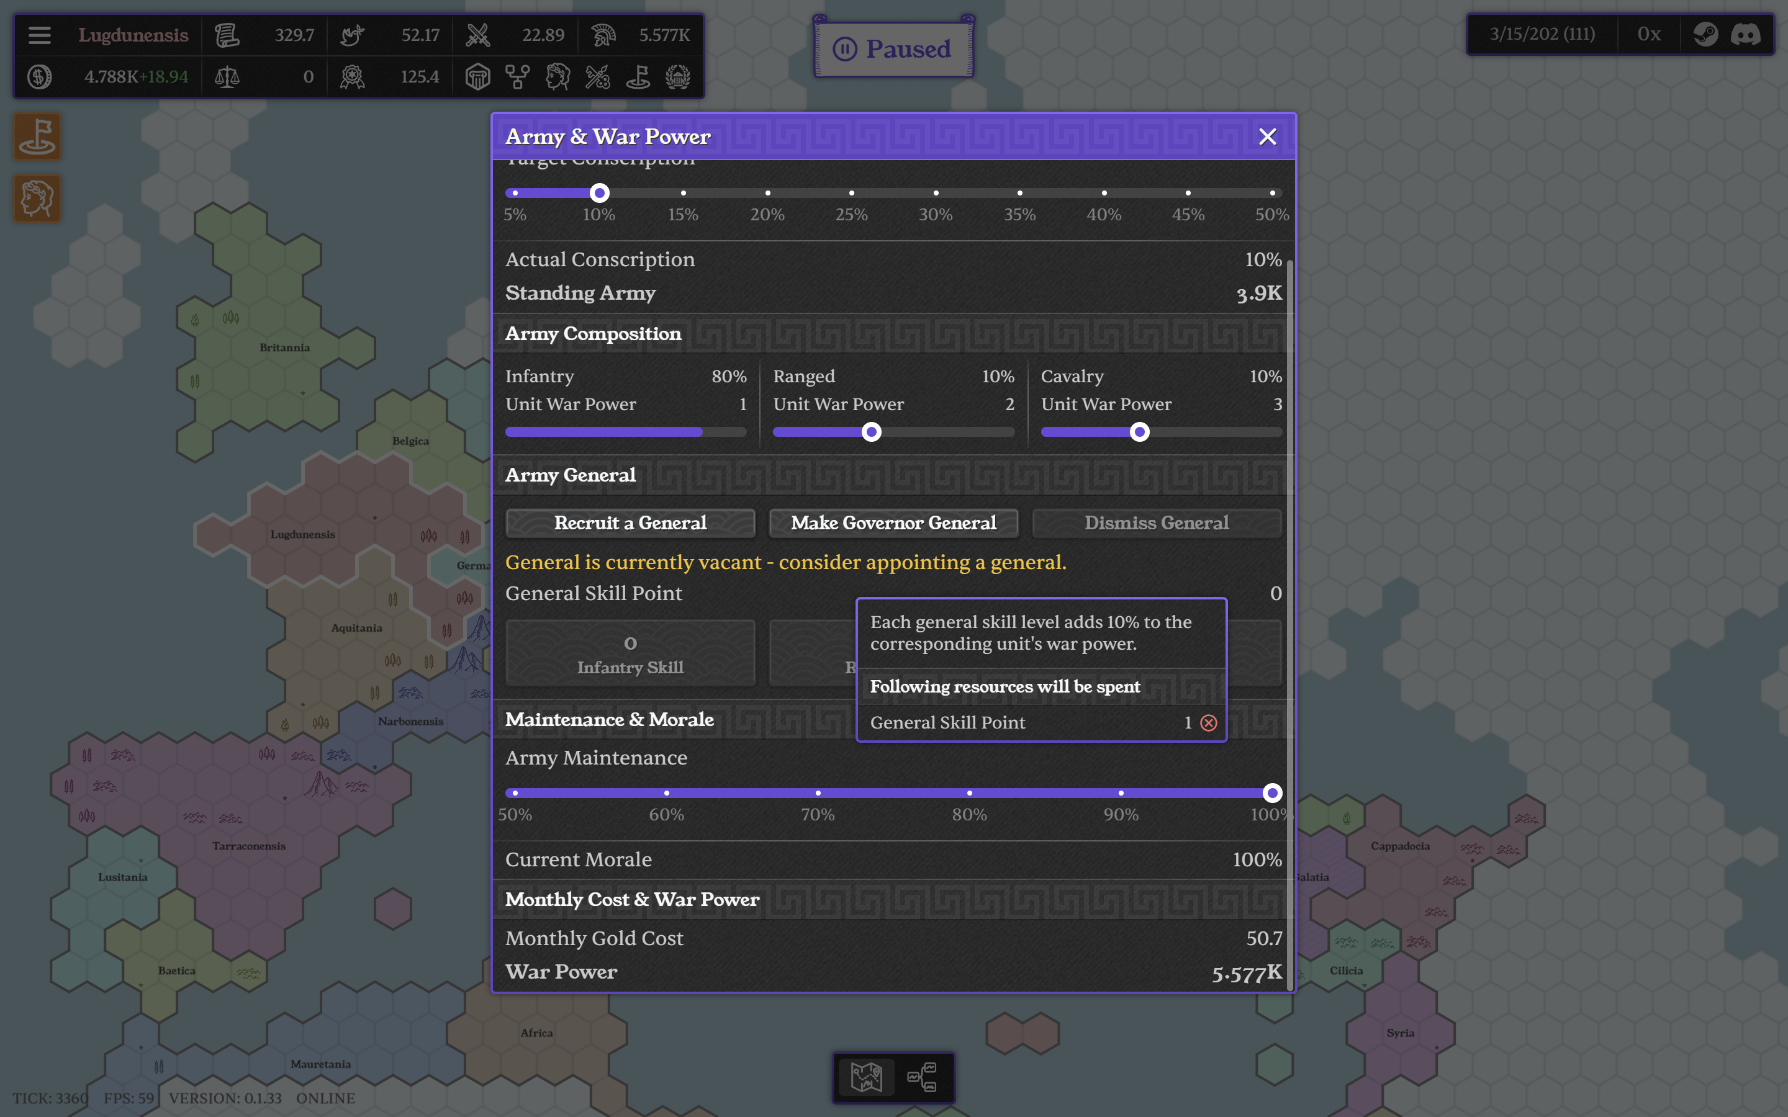
Task: Select the chart tree view icon at bottom
Action: [x=921, y=1077]
